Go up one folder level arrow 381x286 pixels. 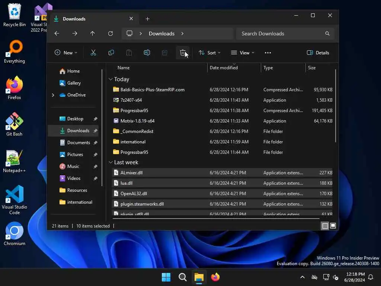tap(93, 33)
